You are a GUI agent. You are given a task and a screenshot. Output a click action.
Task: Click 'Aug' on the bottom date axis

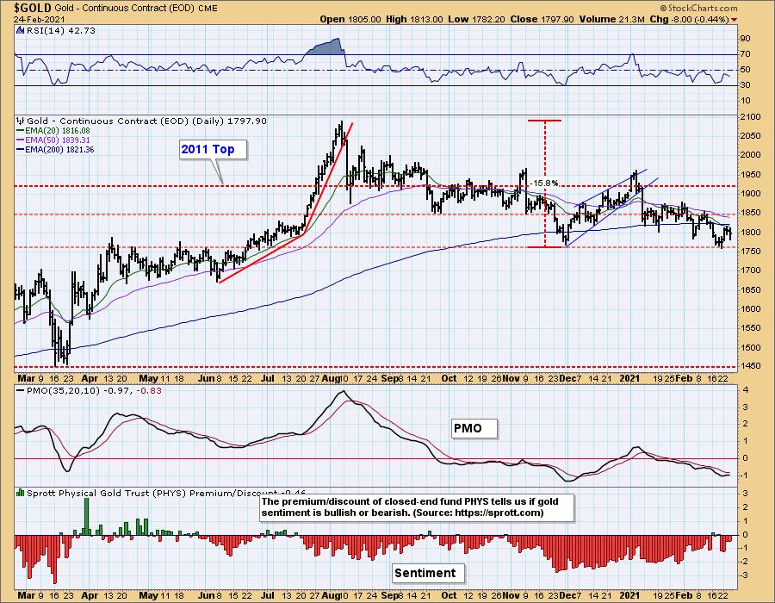tap(330, 595)
